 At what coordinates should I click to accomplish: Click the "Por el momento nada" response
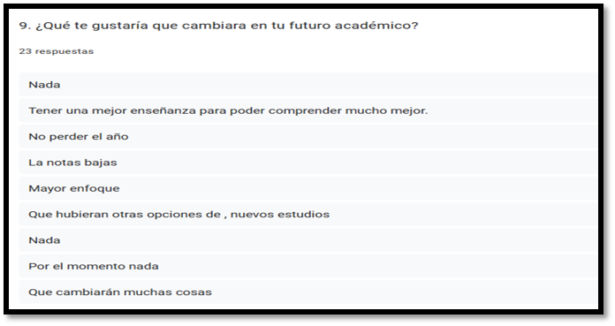pos(308,266)
